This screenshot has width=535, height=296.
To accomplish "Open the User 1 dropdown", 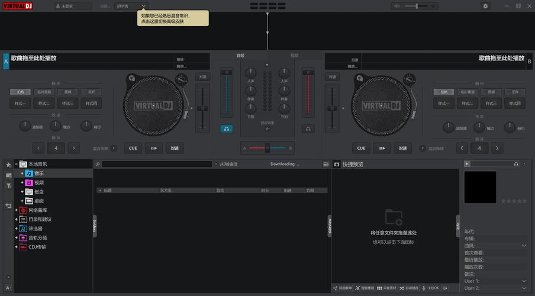I will point(524,281).
